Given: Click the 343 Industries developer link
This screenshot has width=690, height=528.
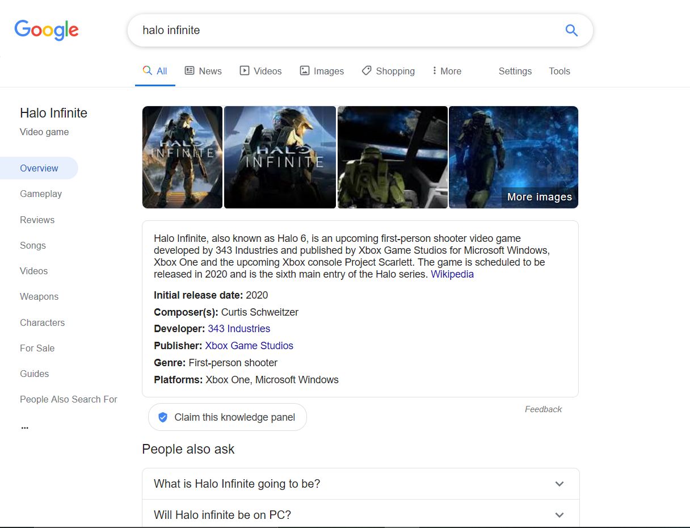Looking at the screenshot, I should pyautogui.click(x=239, y=328).
